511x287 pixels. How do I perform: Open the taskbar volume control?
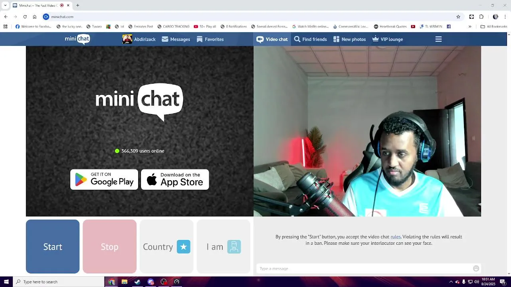(x=476, y=282)
